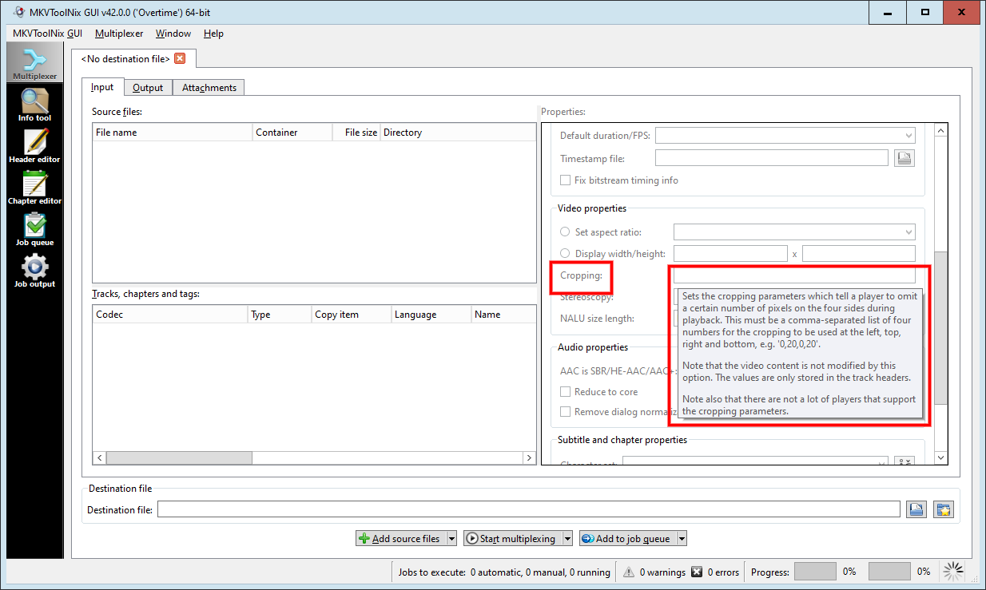Click the Codec column header
Image resolution: width=986 pixels, height=590 pixels.
(x=170, y=315)
